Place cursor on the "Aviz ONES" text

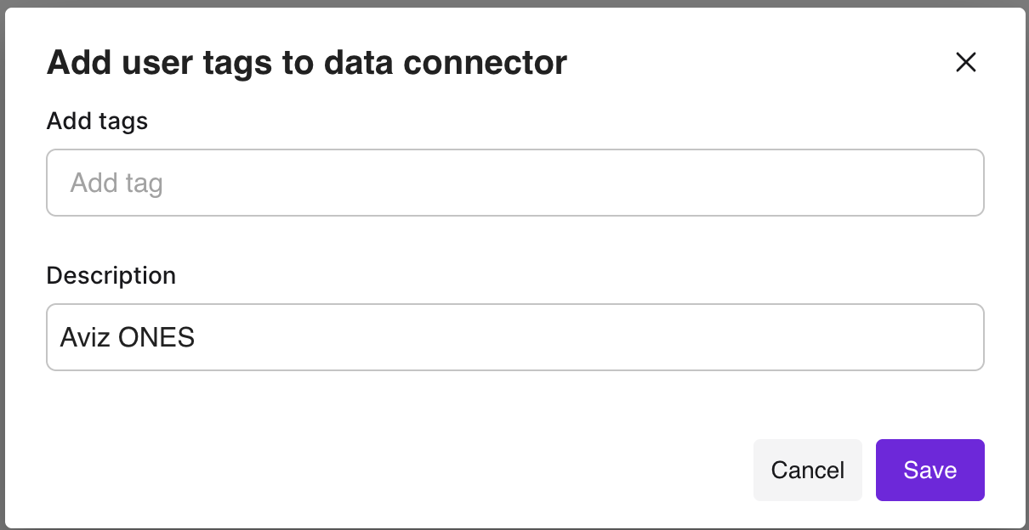[128, 338]
